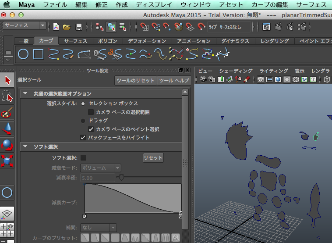Click the tool settings panel scrollbar up arrow
Image resolution: width=332 pixels, height=243 pixels.
(185, 92)
